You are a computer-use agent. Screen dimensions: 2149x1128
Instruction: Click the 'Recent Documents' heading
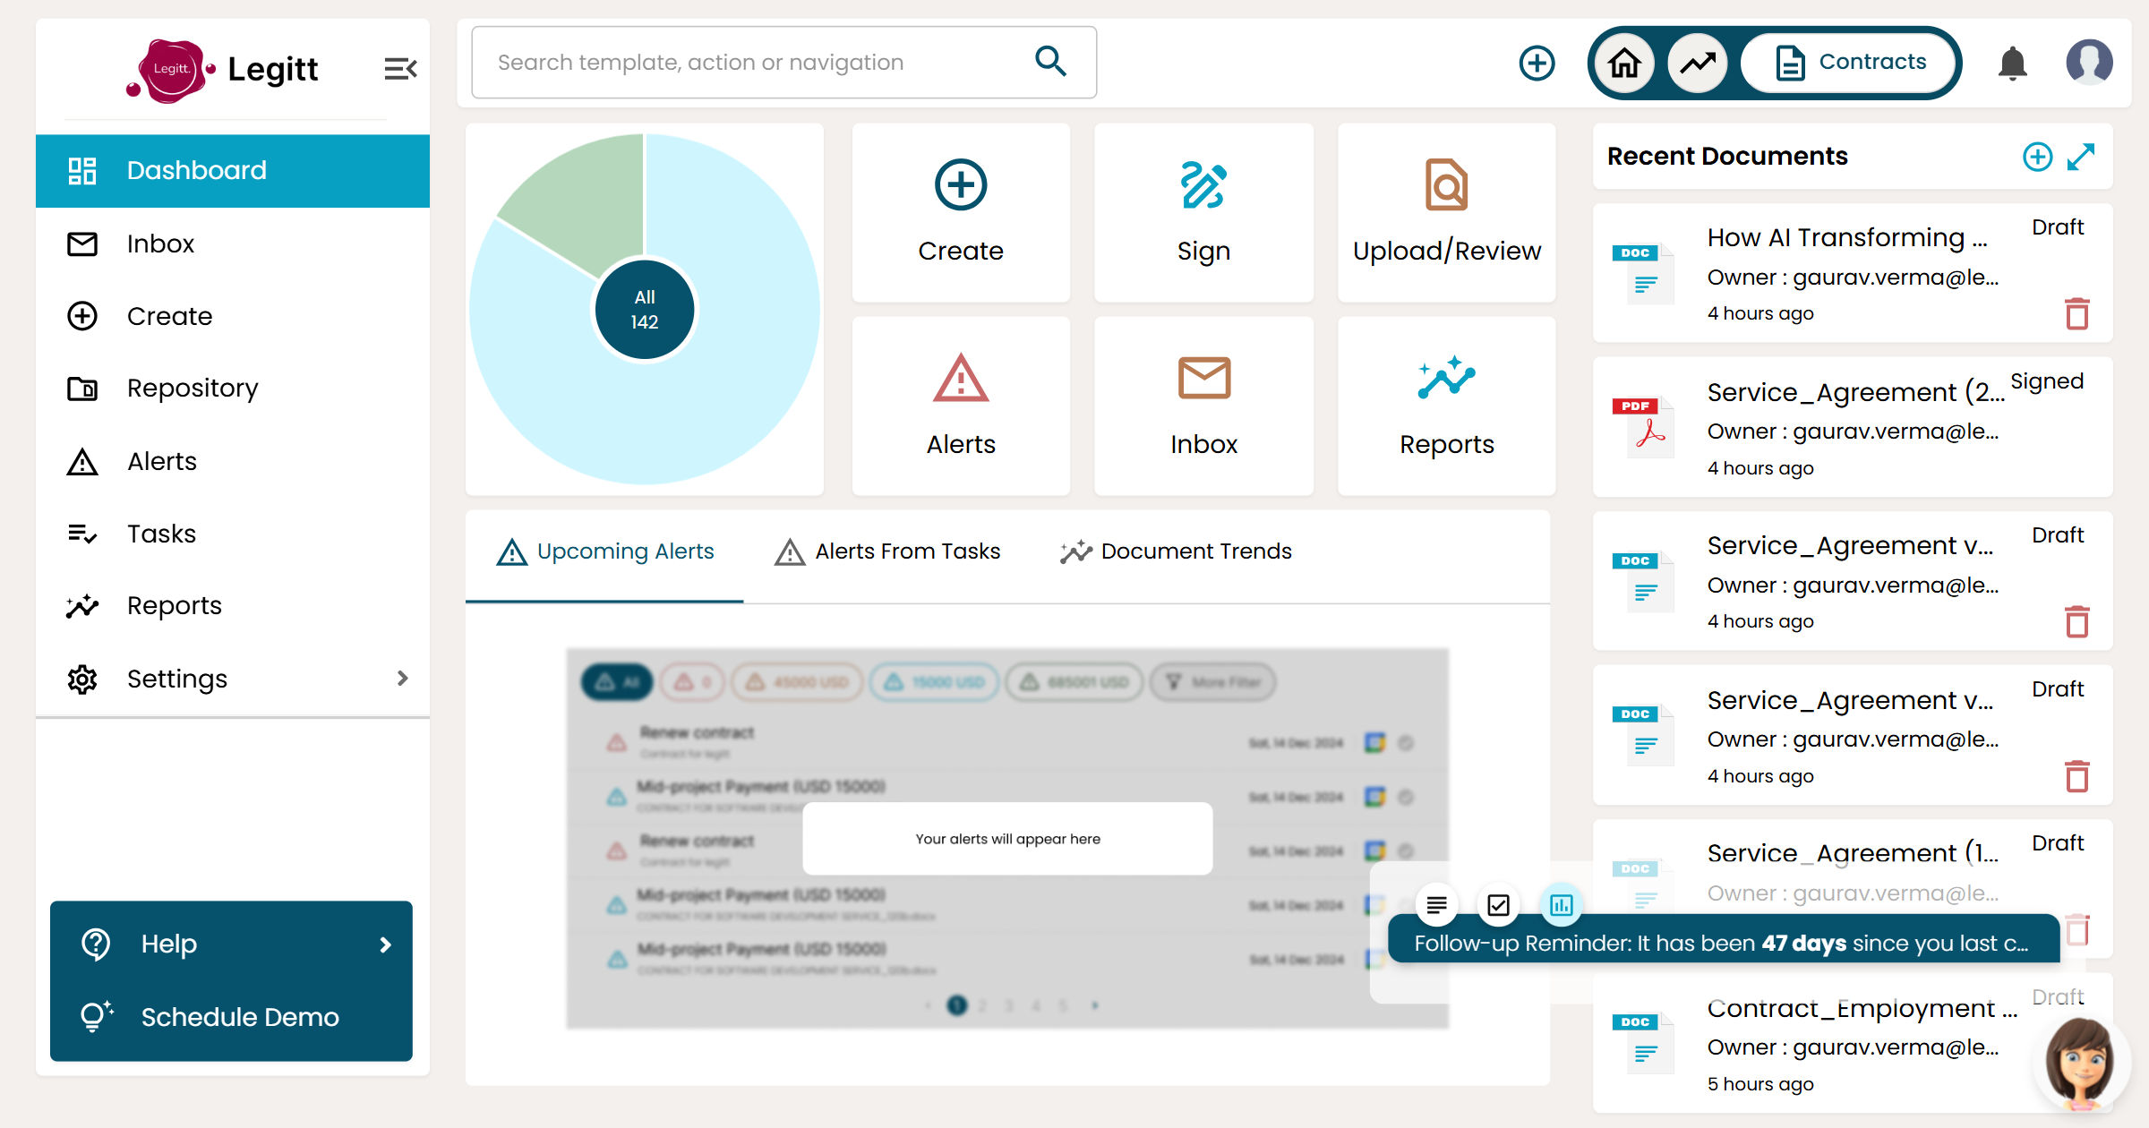tap(1727, 157)
